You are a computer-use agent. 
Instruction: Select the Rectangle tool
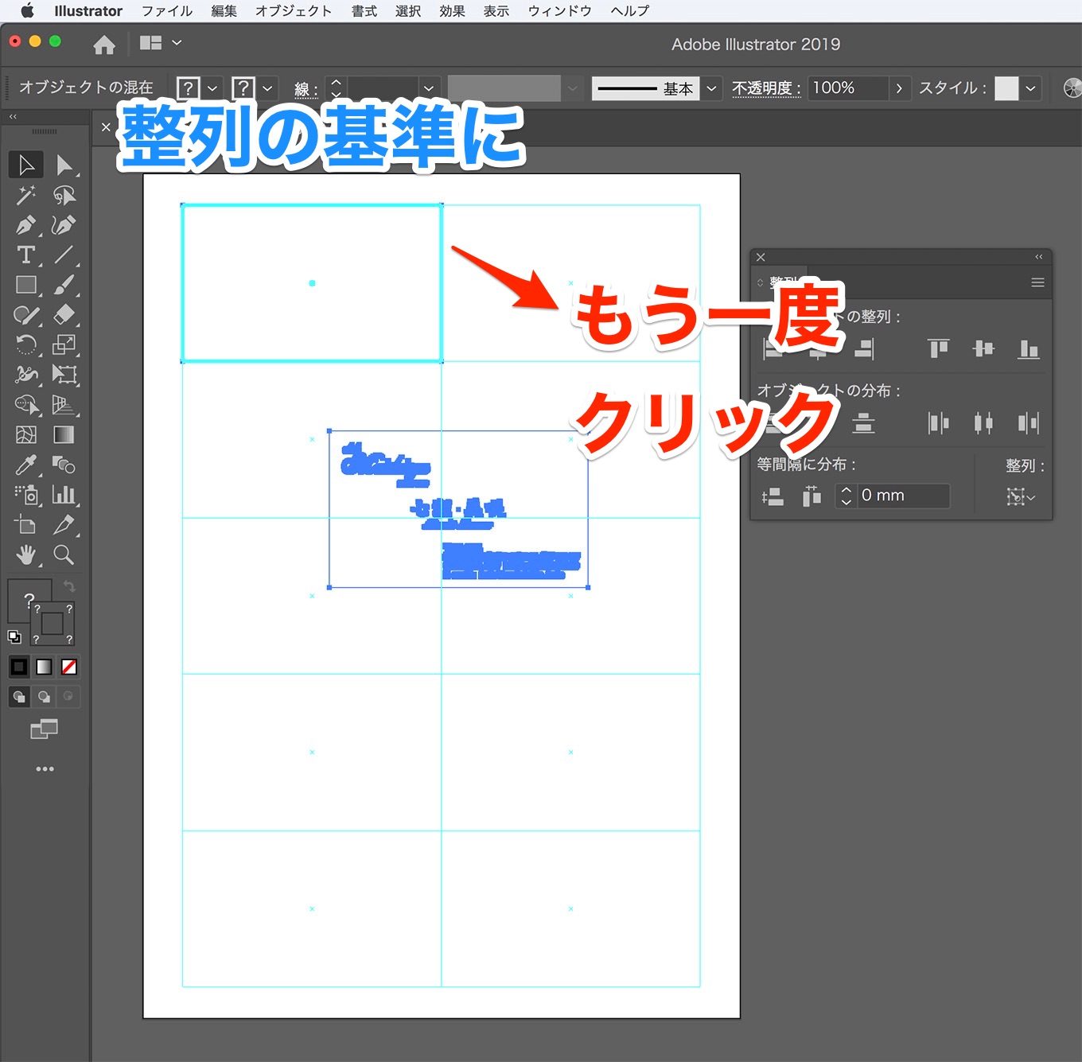[x=26, y=285]
